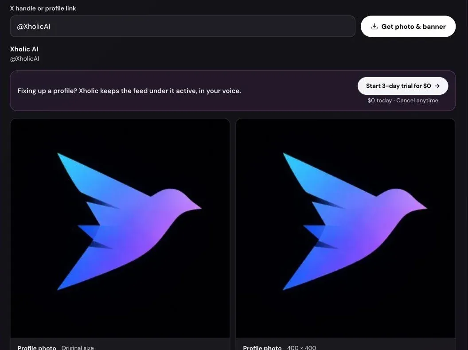Click the arrow icon on the trial button
The image size is (468, 350).
[x=437, y=86]
